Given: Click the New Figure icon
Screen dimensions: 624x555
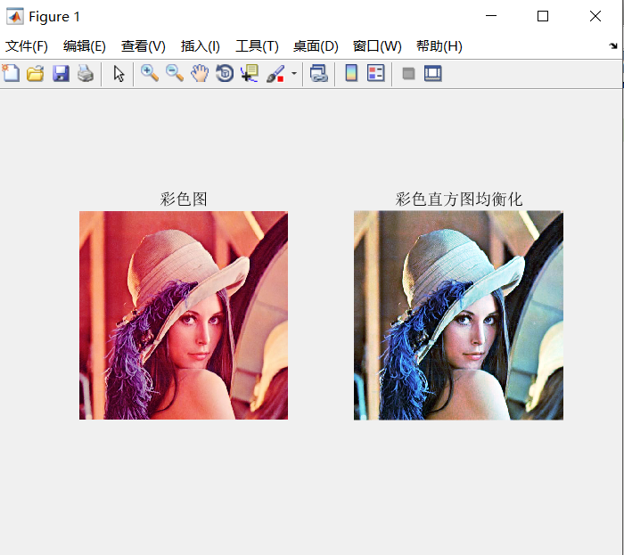Looking at the screenshot, I should [11, 74].
